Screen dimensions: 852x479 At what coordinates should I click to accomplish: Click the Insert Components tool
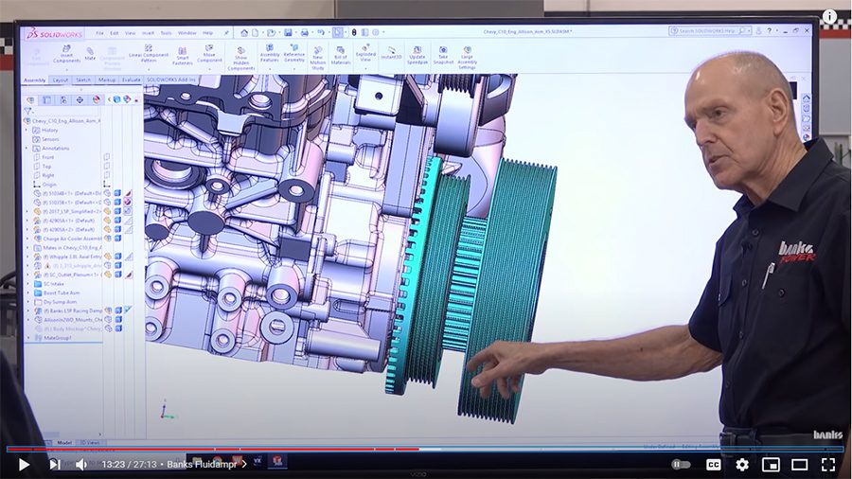point(67,54)
